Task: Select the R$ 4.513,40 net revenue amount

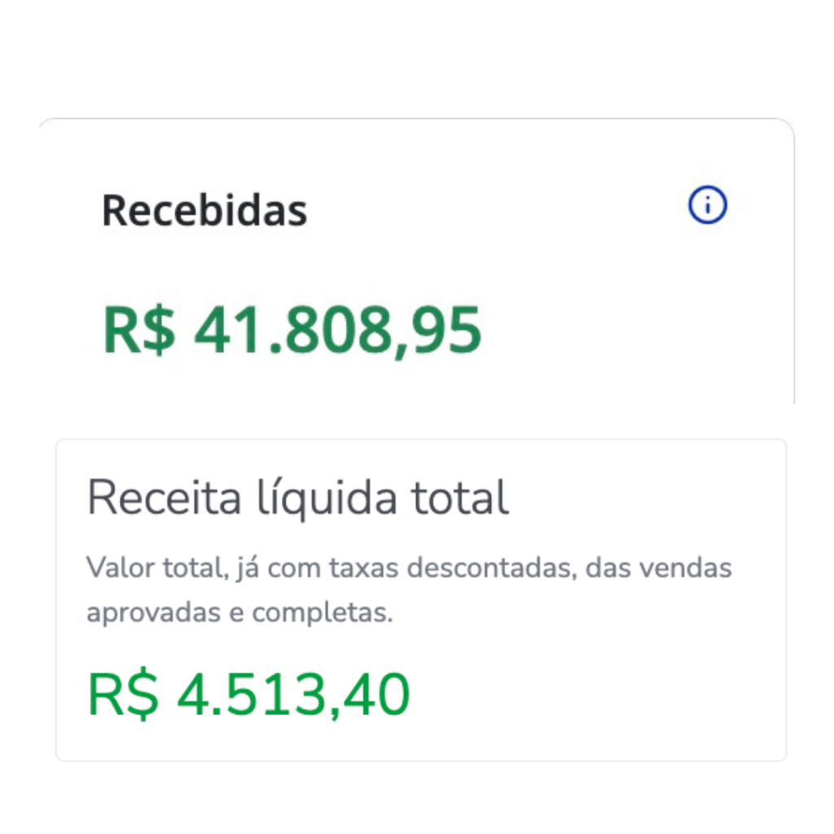Action: click(248, 695)
